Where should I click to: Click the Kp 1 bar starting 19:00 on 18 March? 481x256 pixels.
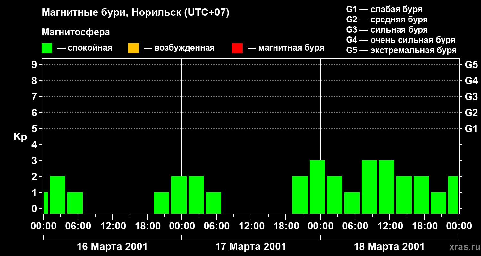(439, 203)
